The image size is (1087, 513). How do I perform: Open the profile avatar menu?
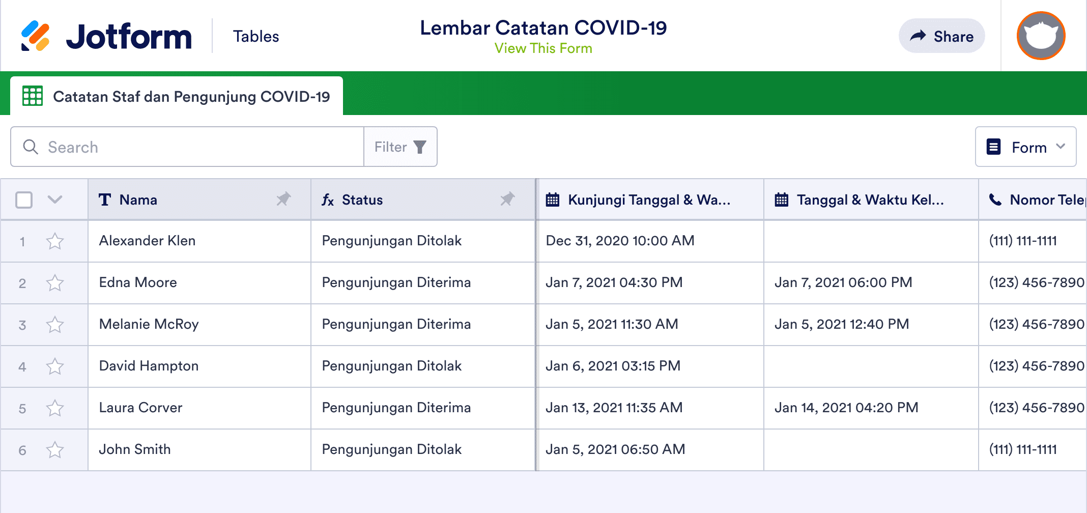click(x=1041, y=36)
